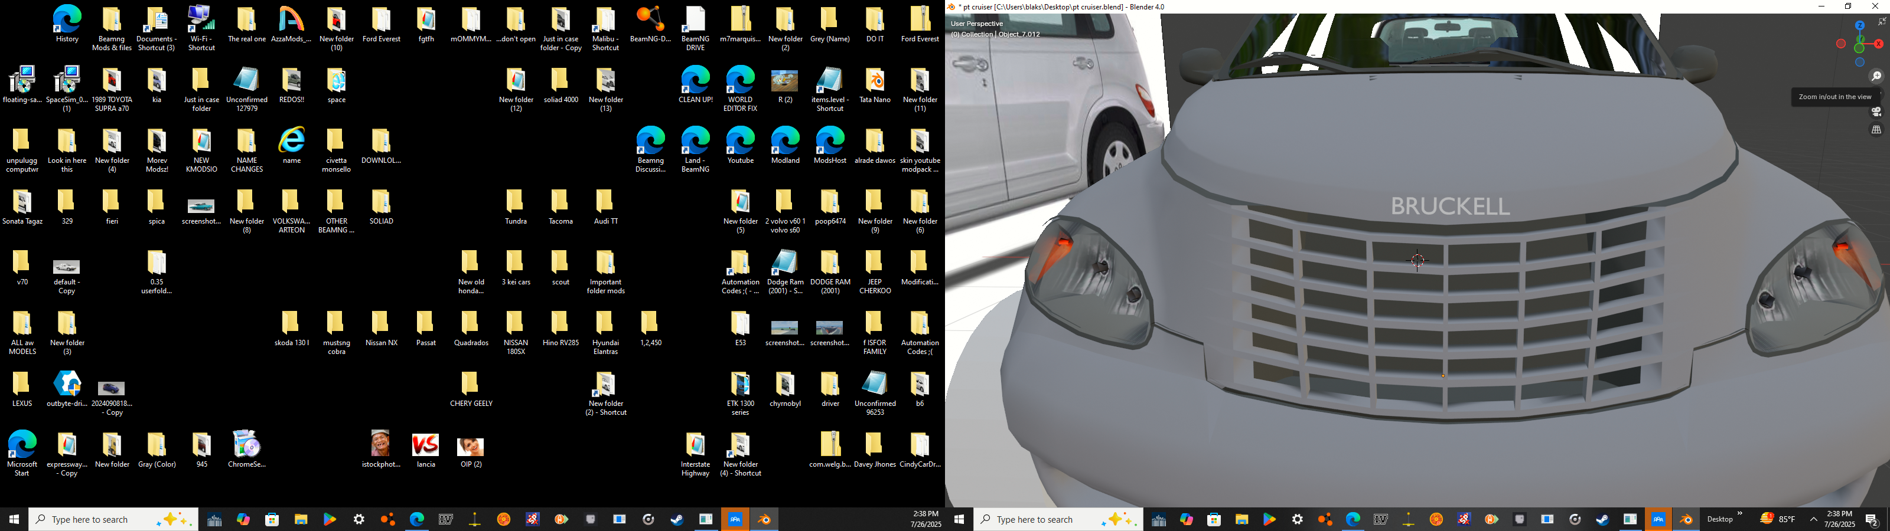This screenshot has width=1890, height=531.
Task: Expand the Desktop toolbar chevron on taskbar
Action: (1739, 514)
